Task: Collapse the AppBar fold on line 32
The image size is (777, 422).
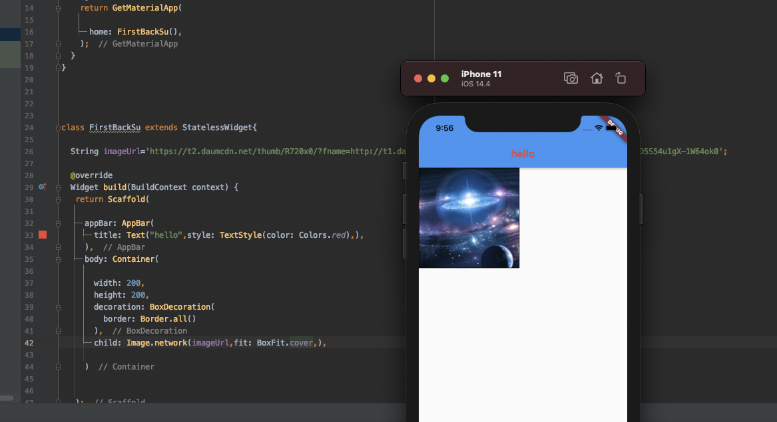Action: click(x=58, y=223)
